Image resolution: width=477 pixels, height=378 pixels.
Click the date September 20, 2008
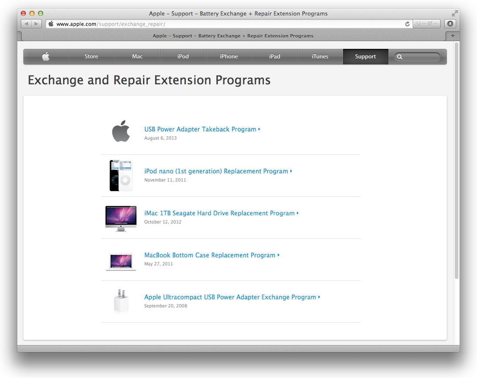point(166,306)
